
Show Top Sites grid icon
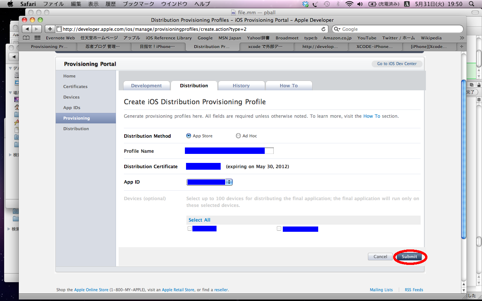coord(37,38)
